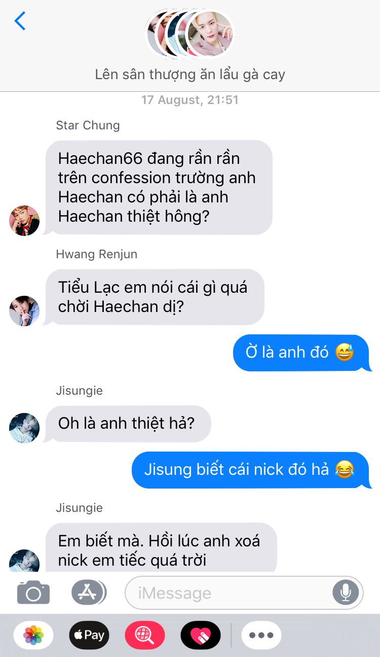380x657 pixels.
Task: Select the blue Ờ là anh đó bubble
Action: (x=300, y=353)
